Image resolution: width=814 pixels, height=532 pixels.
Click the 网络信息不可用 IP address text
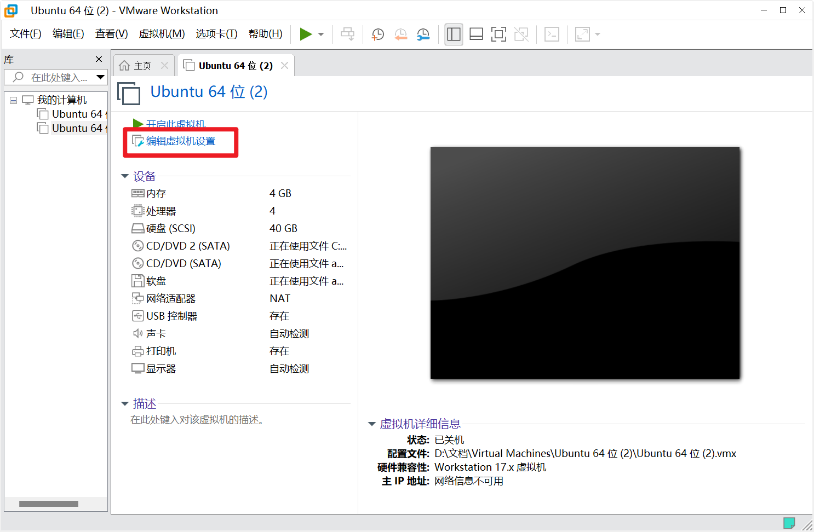pos(469,481)
